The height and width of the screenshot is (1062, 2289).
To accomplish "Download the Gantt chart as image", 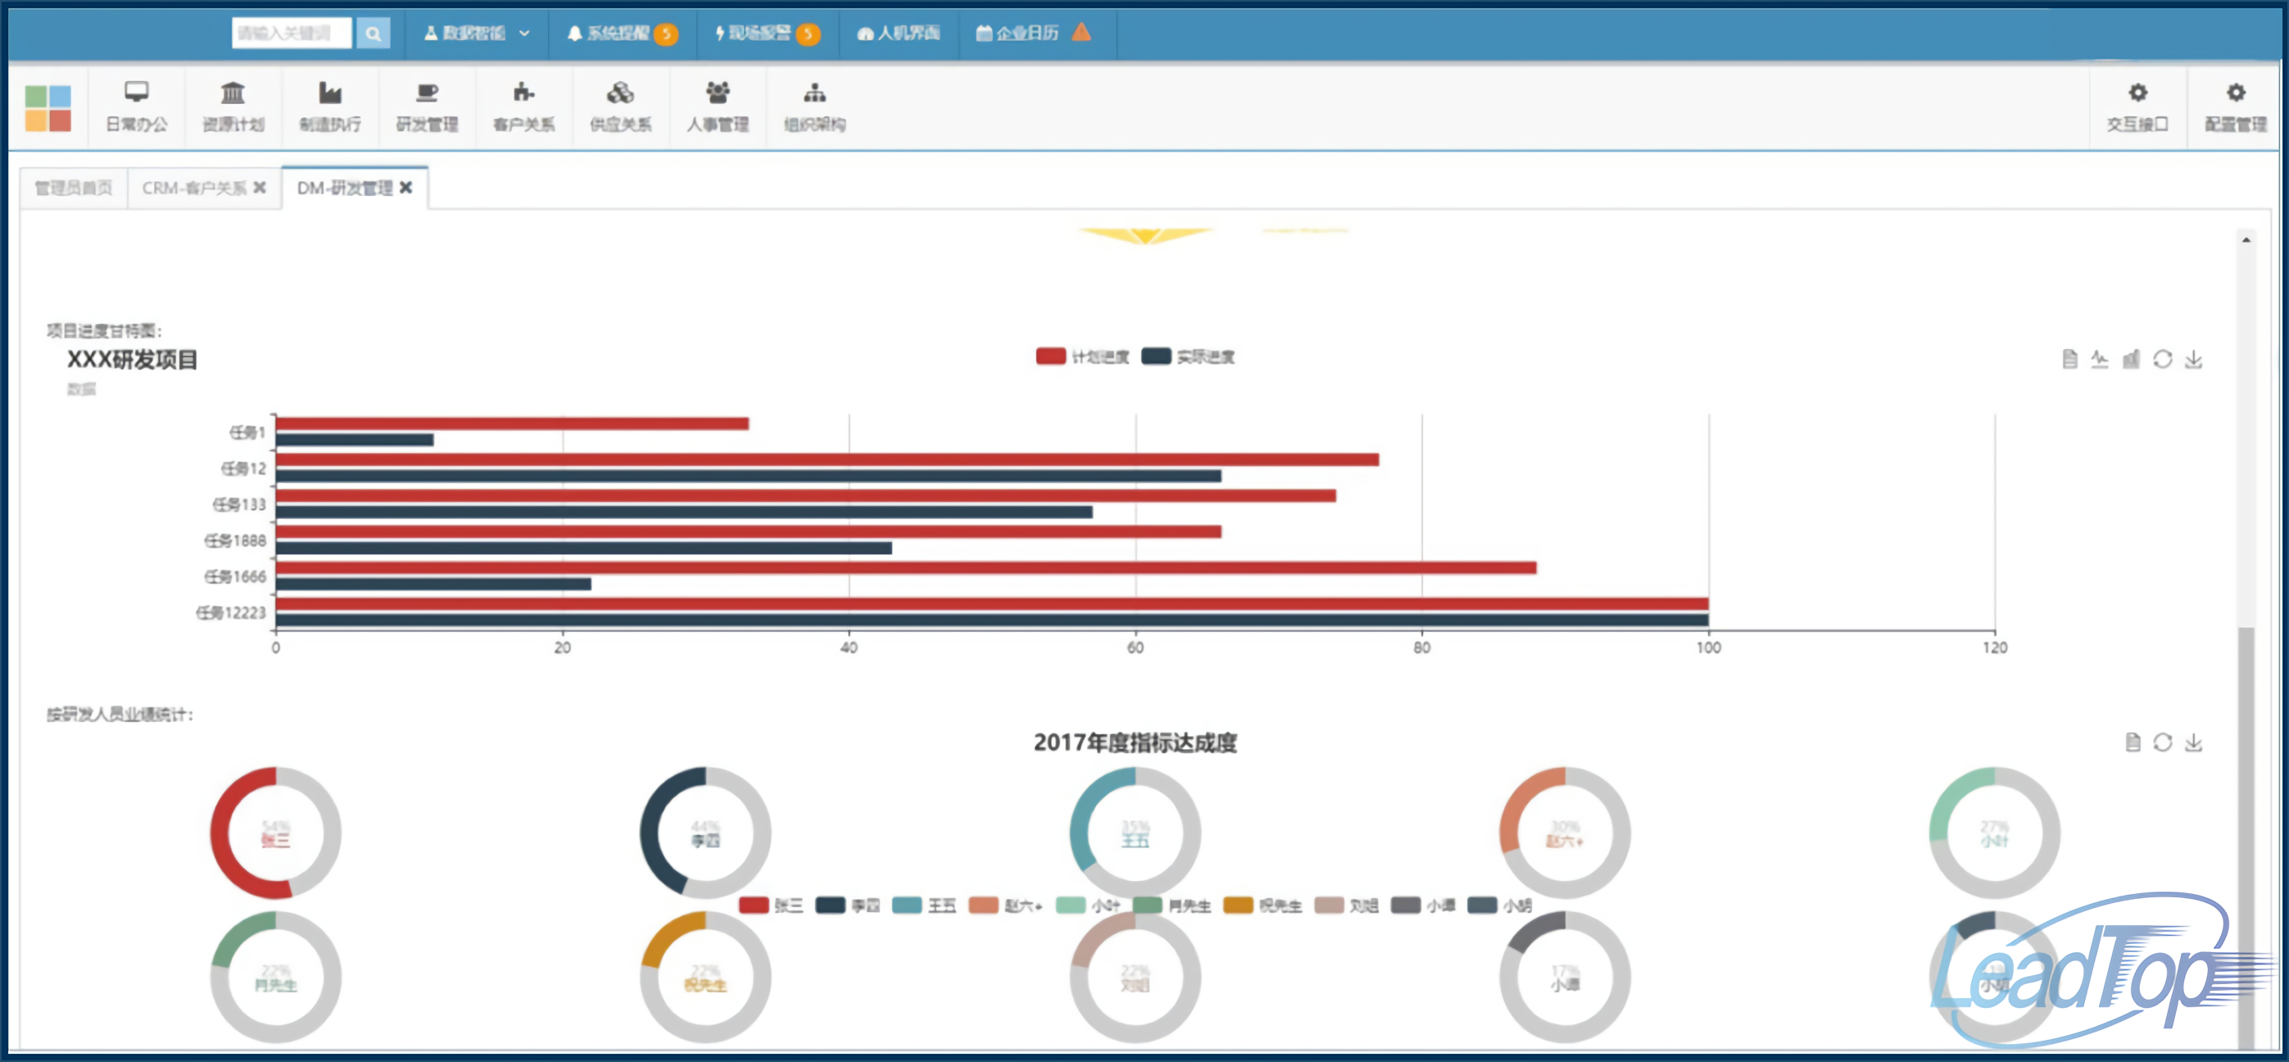I will click(2193, 359).
